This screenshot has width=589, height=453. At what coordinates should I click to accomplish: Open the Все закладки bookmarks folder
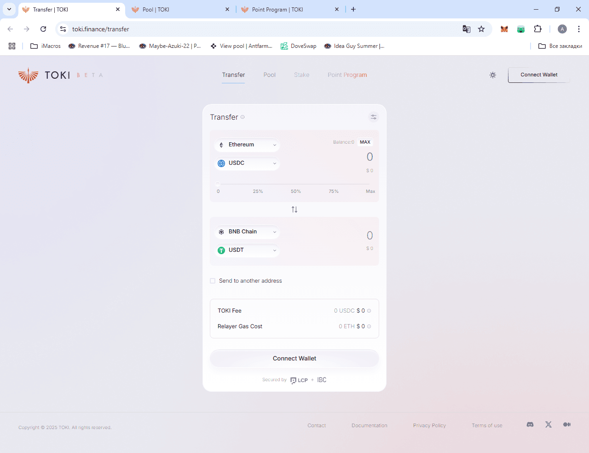click(x=560, y=46)
